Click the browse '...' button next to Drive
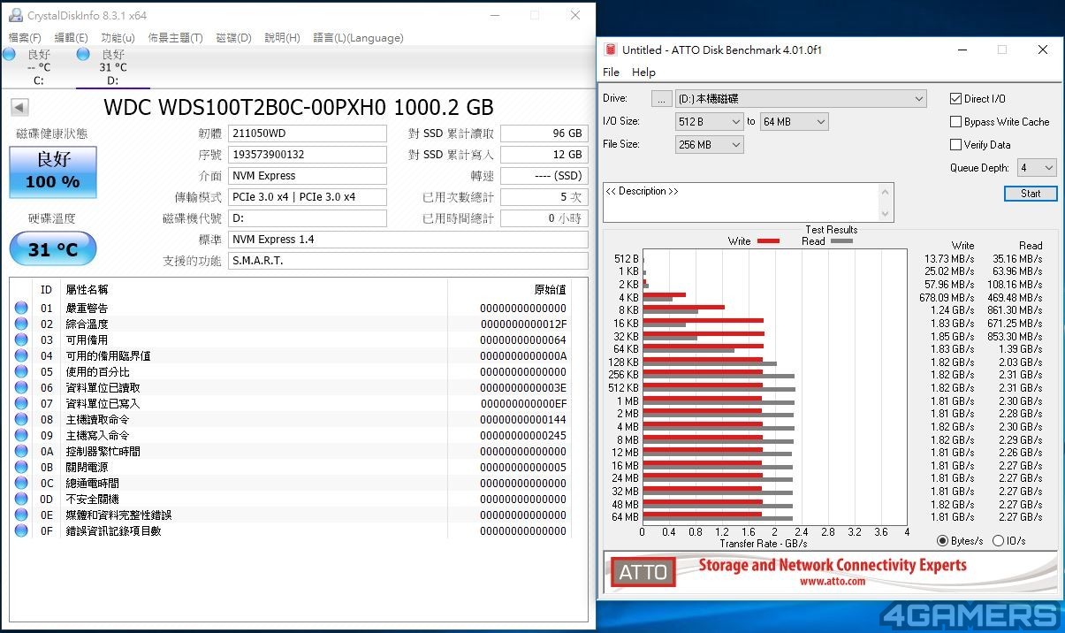This screenshot has height=633, width=1065. (x=662, y=98)
